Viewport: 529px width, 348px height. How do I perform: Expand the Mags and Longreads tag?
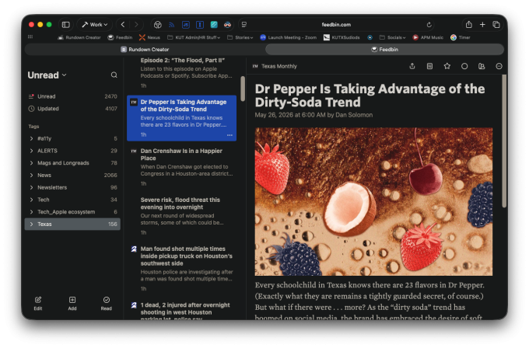click(31, 162)
